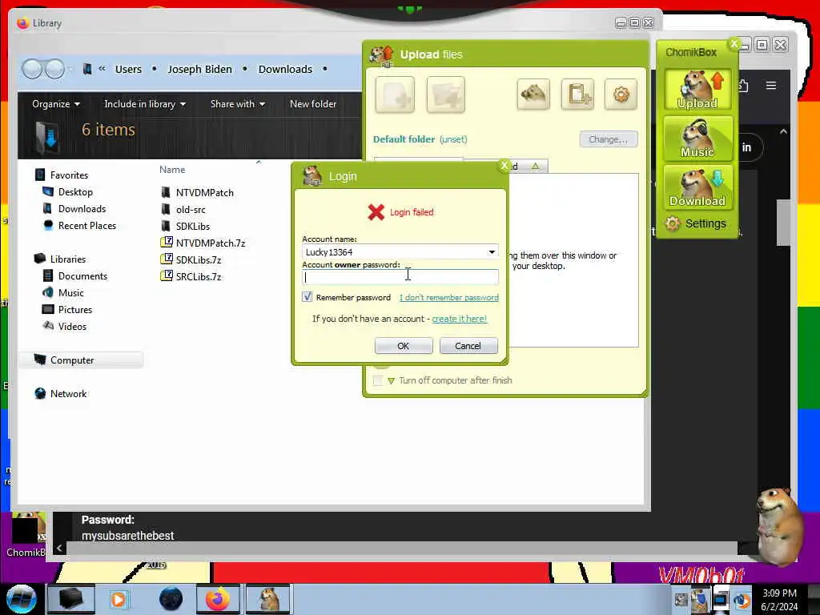Click the paste from clipboard icon in Upload toolbar
Screen dimensions: 820x615
click(577, 94)
